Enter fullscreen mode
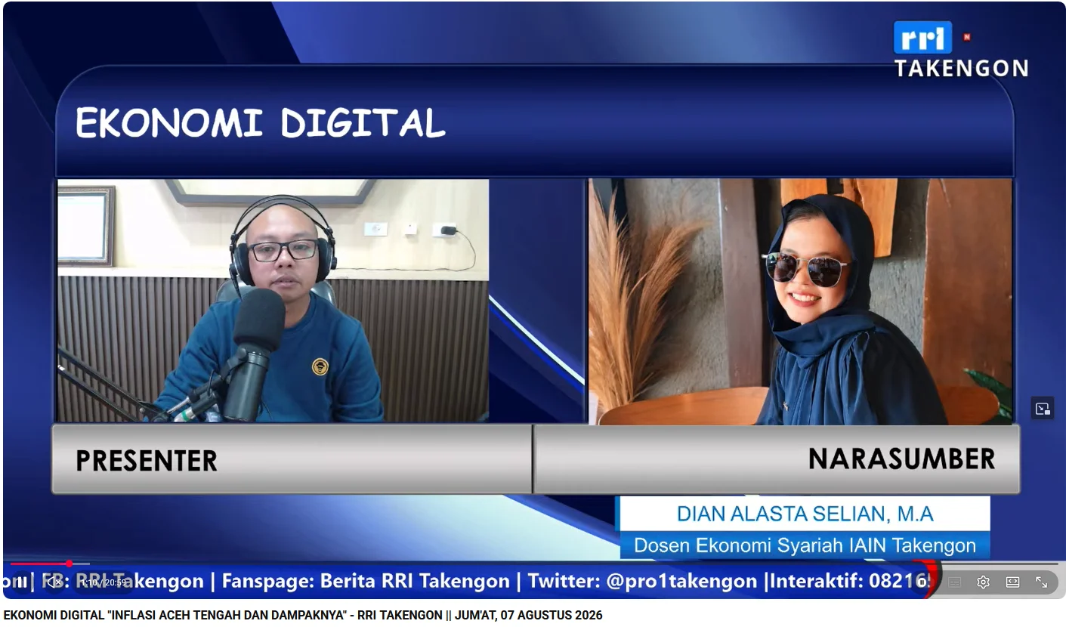The height and width of the screenshot is (627, 1066). tap(1041, 582)
